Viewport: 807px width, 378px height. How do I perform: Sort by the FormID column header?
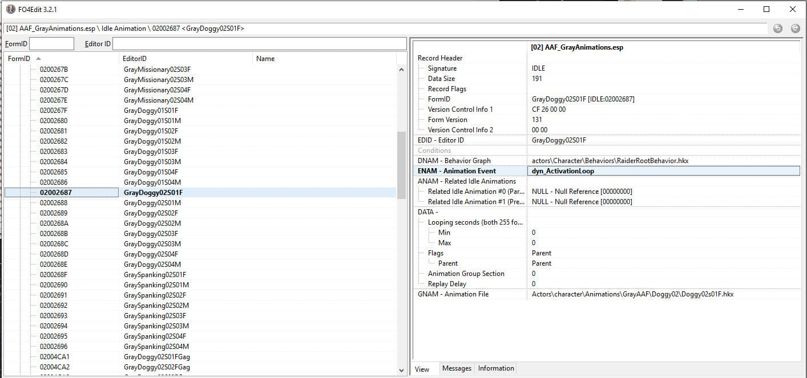pos(62,58)
